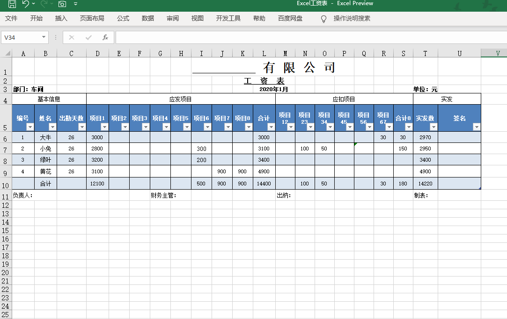Open the Name Box dropdown arrow
Viewport: 507px width, 319px height.
[x=44, y=37]
